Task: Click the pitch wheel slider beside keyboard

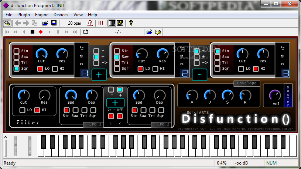Action: [x=16, y=146]
